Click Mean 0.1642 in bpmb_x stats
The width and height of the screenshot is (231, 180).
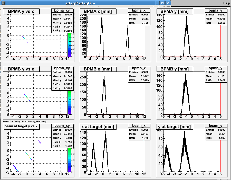(x=139, y=76)
